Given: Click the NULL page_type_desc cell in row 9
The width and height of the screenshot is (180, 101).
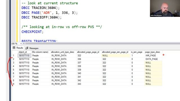Looking at the screenshot, I should [153, 84].
